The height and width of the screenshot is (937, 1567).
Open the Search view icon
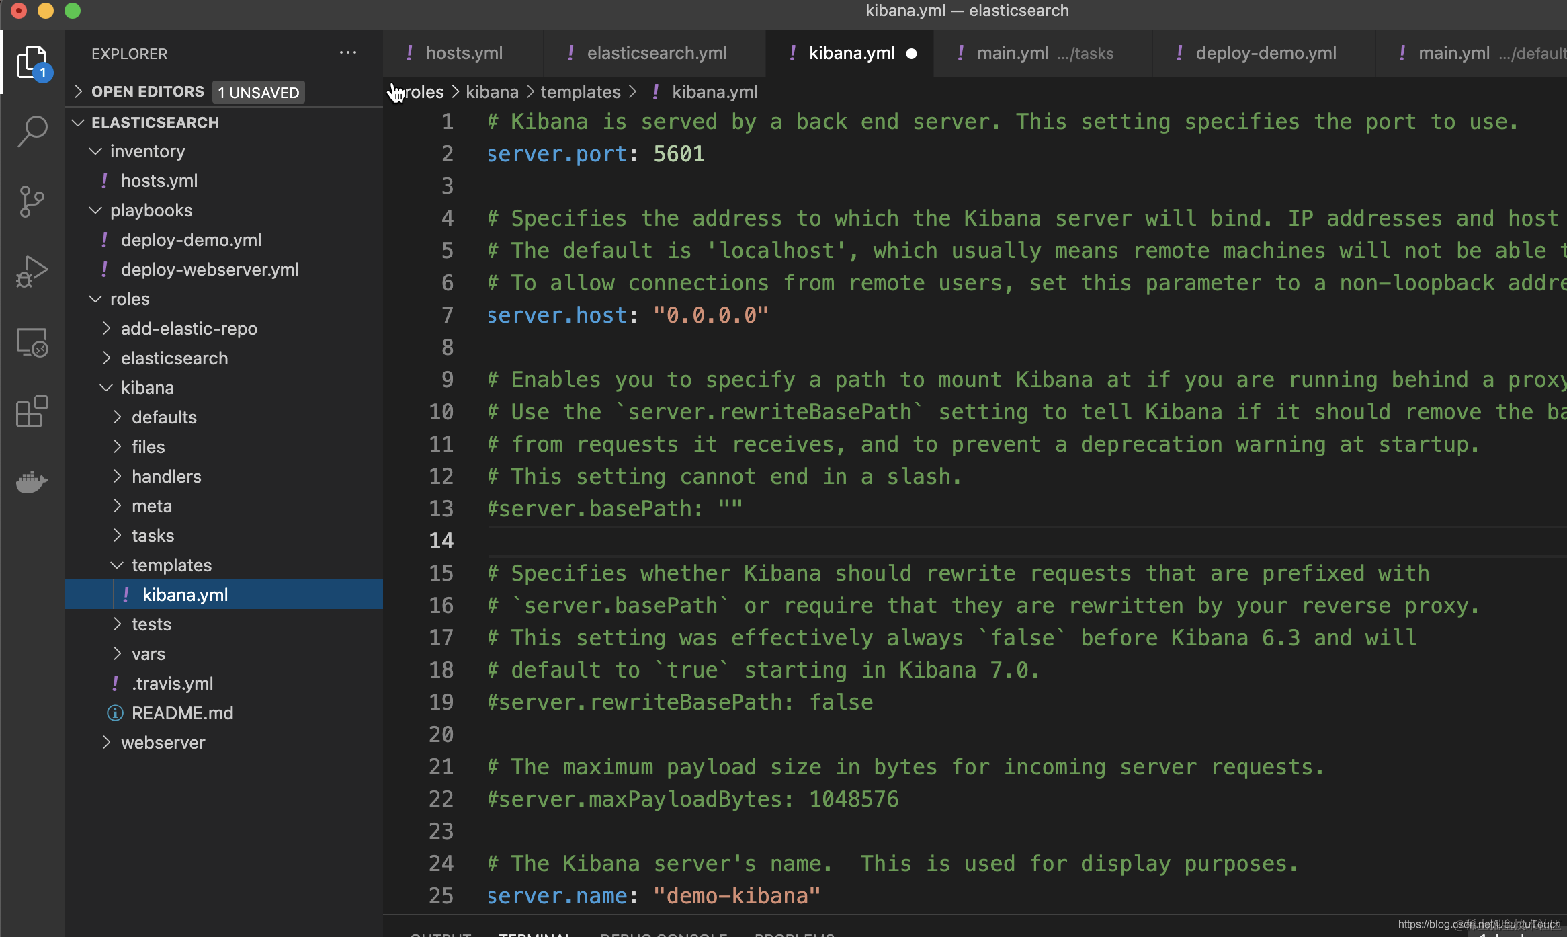32,131
